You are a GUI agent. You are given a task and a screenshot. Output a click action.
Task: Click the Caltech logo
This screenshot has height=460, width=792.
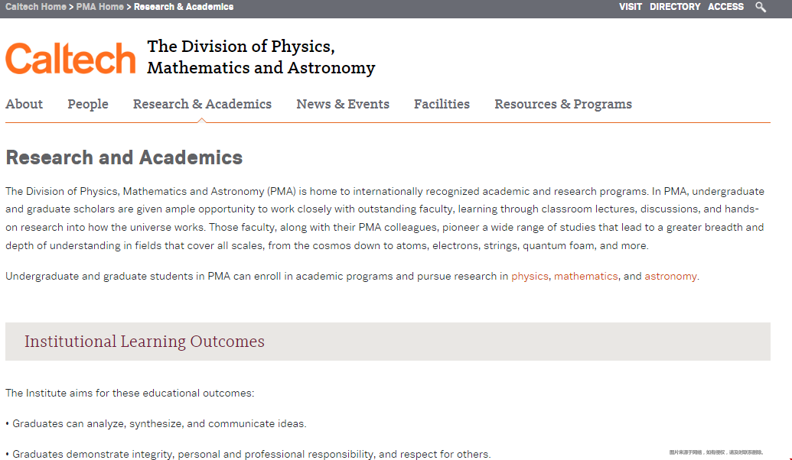[70, 58]
